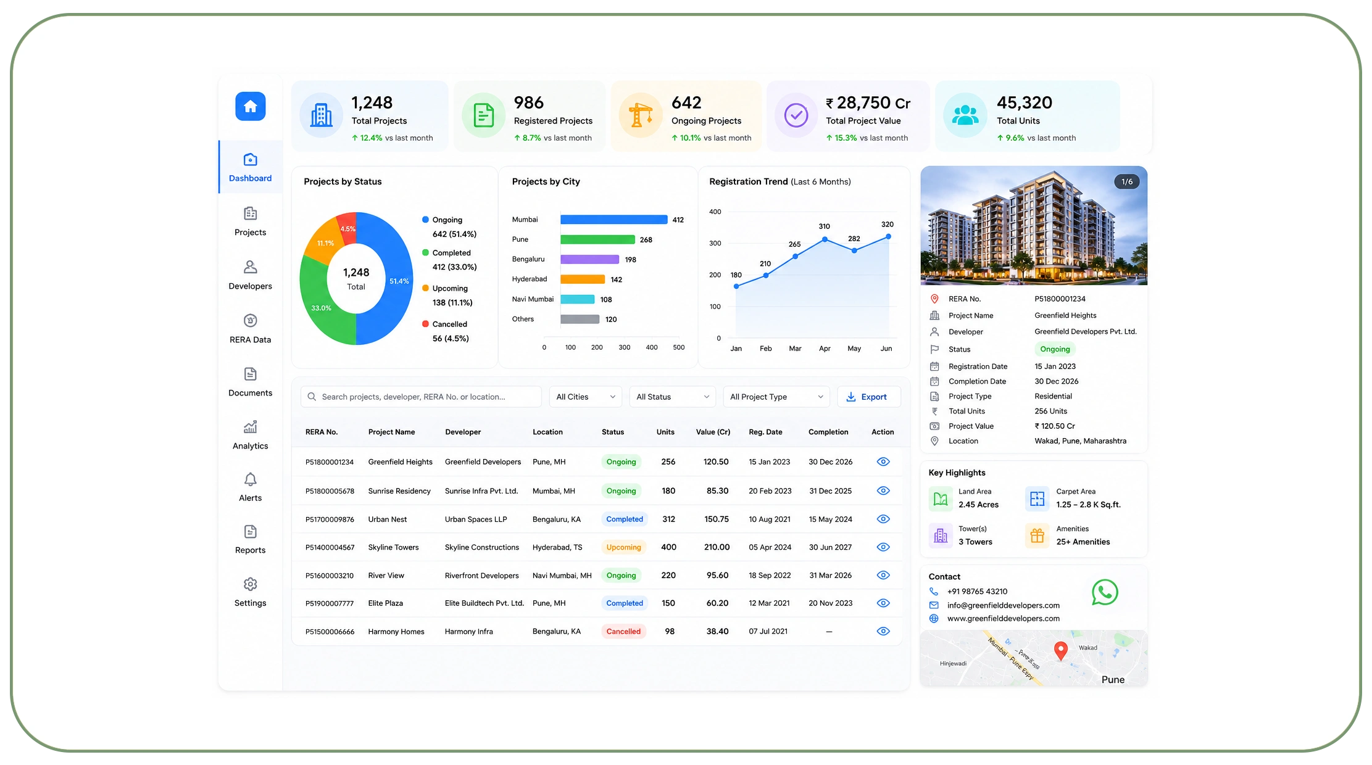Click the Jun 320 trend data point

coord(888,236)
